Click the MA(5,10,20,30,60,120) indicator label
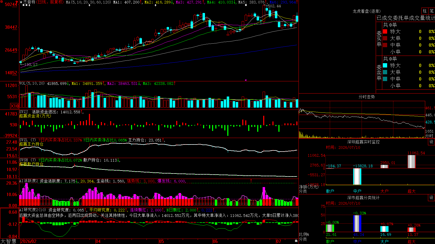 (x=89, y=2)
